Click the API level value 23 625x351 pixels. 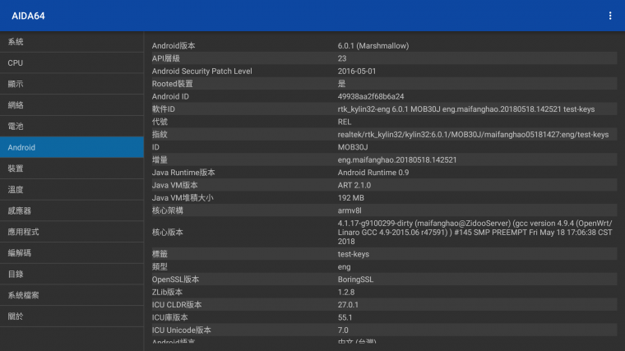point(342,58)
